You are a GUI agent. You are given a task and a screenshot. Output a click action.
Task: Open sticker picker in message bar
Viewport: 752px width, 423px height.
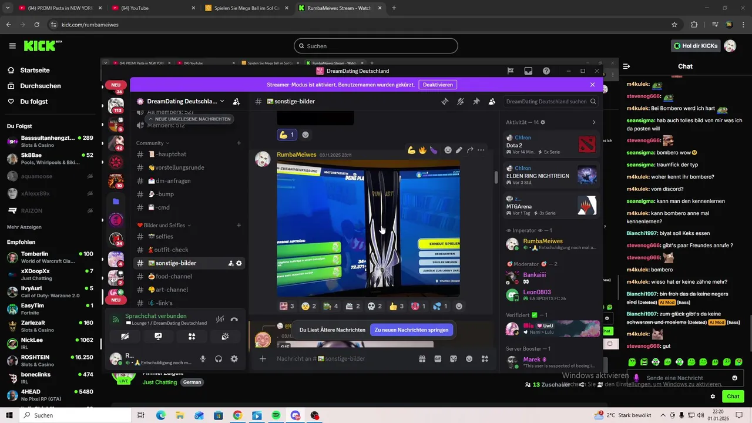coord(454,359)
